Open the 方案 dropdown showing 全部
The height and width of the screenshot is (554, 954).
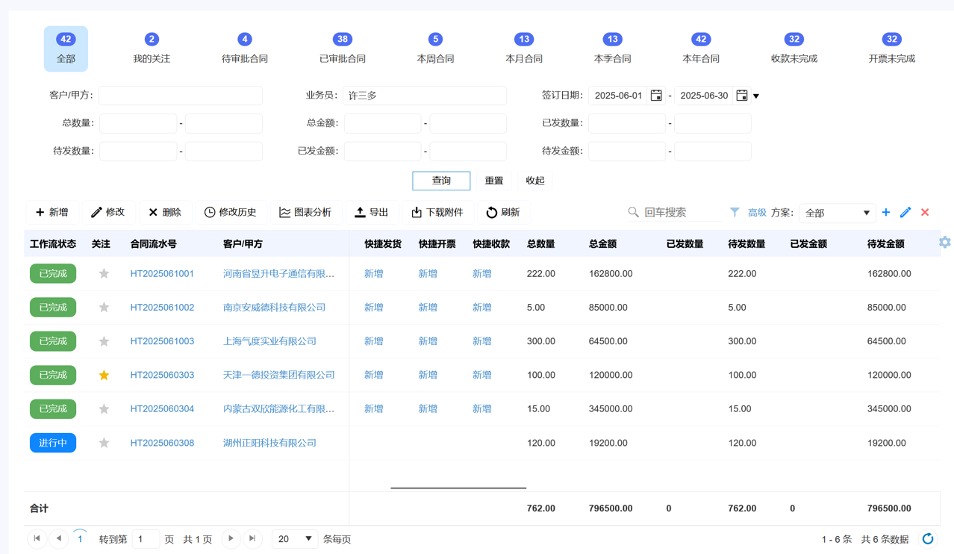pos(836,213)
